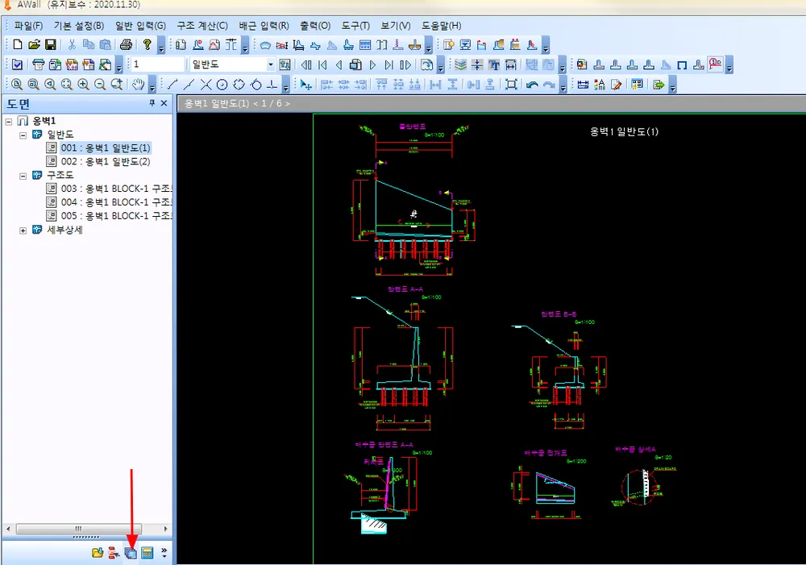This screenshot has height=565, width=806.
Task: Click the calculator icon at sidebar bottom
Action: point(147,553)
